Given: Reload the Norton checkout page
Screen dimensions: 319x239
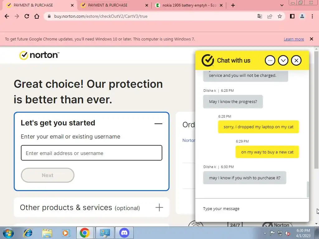Looking at the screenshot, I should [x=27, y=16].
